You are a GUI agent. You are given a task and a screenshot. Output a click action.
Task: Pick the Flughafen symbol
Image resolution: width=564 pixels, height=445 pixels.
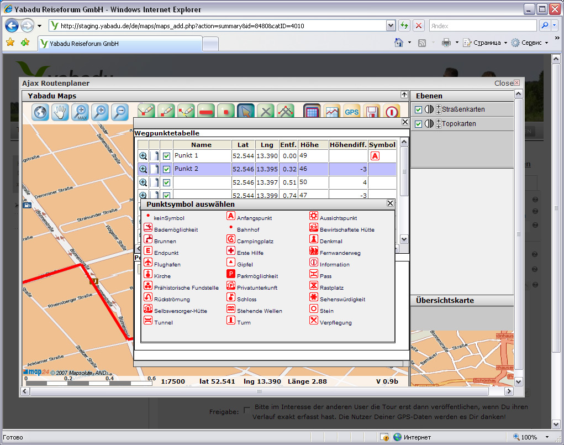pos(148,262)
